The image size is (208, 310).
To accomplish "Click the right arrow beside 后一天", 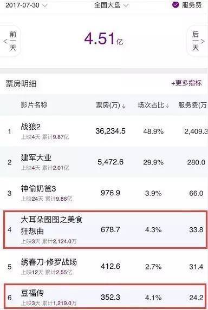I will click(x=203, y=41).
